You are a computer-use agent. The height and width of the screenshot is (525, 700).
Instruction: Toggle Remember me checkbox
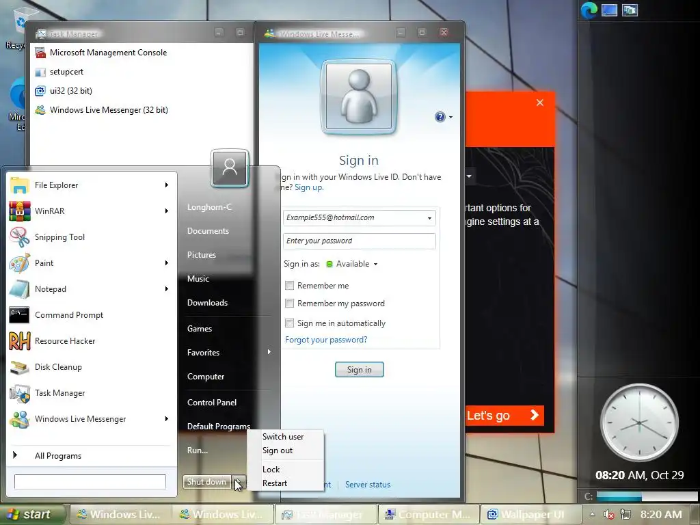[x=289, y=285]
